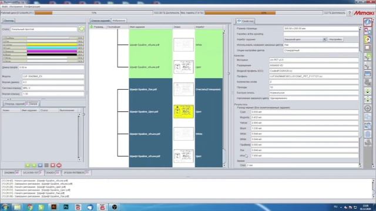The image size is (376, 211).
Task: Click the printer Статус text field
Action: click(x=43, y=29)
